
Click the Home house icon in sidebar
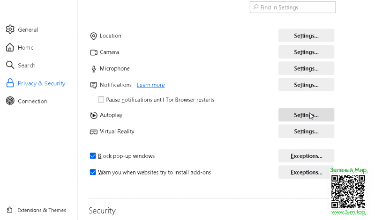click(x=10, y=47)
